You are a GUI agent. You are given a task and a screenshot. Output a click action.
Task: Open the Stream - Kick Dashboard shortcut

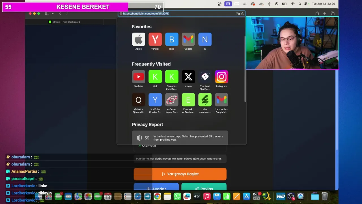(172, 77)
